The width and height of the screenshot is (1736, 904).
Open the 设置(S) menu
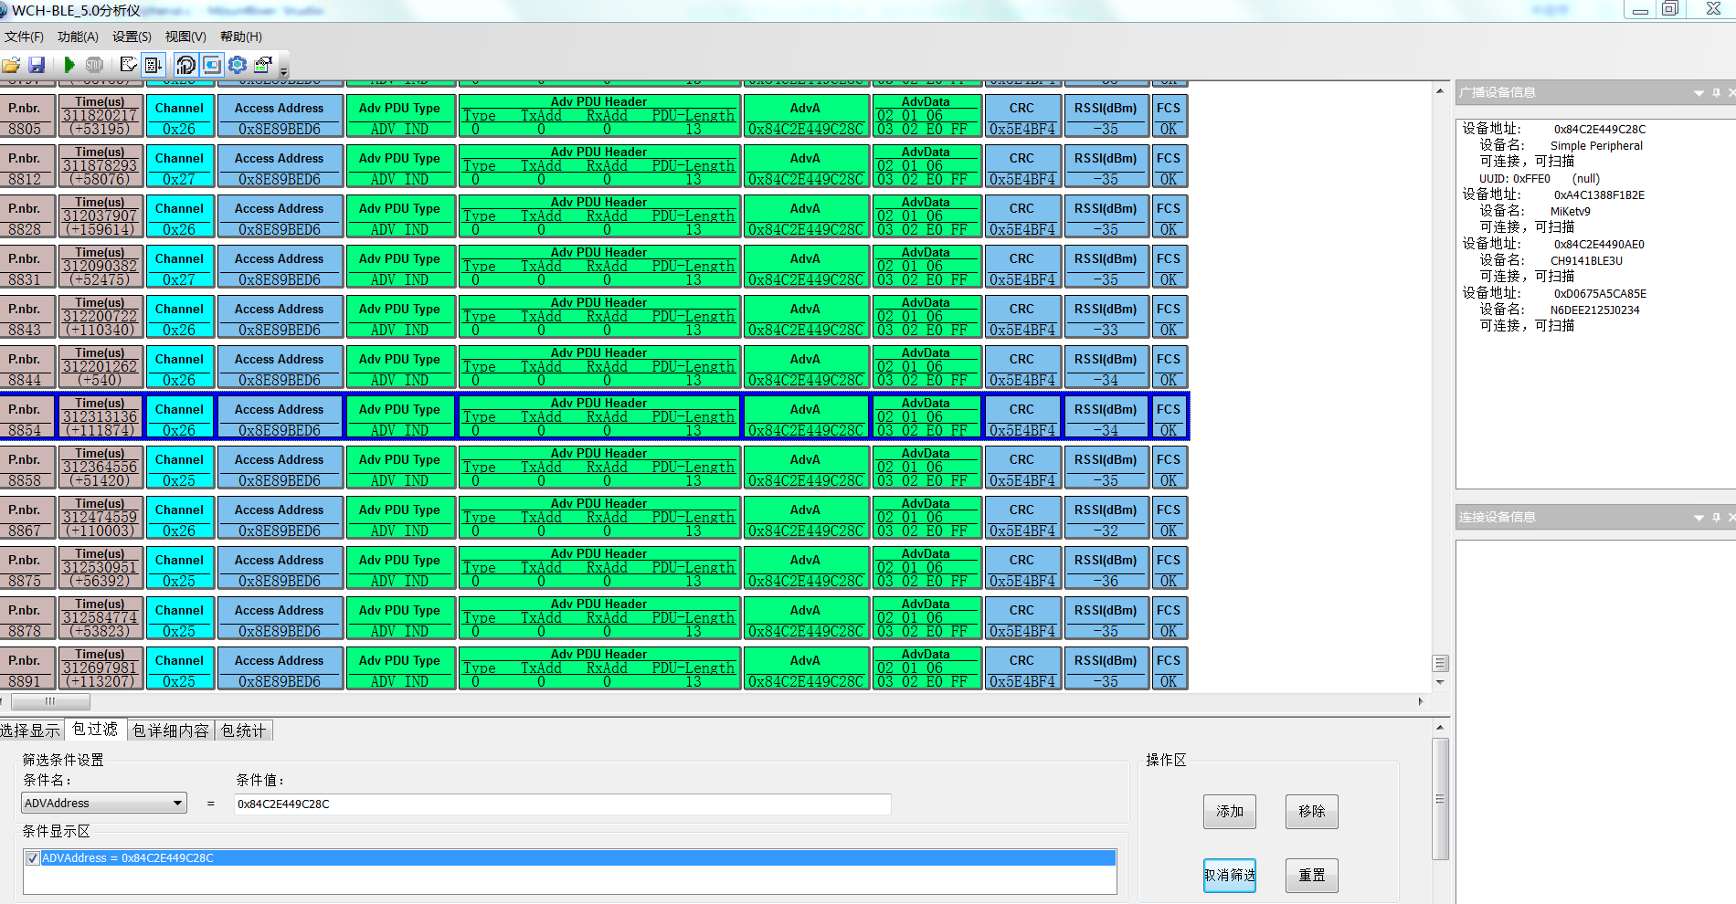[x=132, y=37]
